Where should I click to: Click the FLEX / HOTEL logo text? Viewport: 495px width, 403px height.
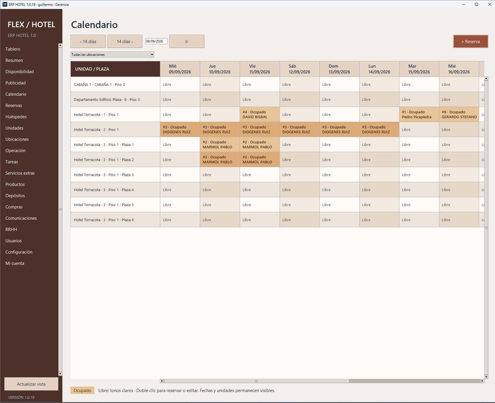pyautogui.click(x=31, y=25)
